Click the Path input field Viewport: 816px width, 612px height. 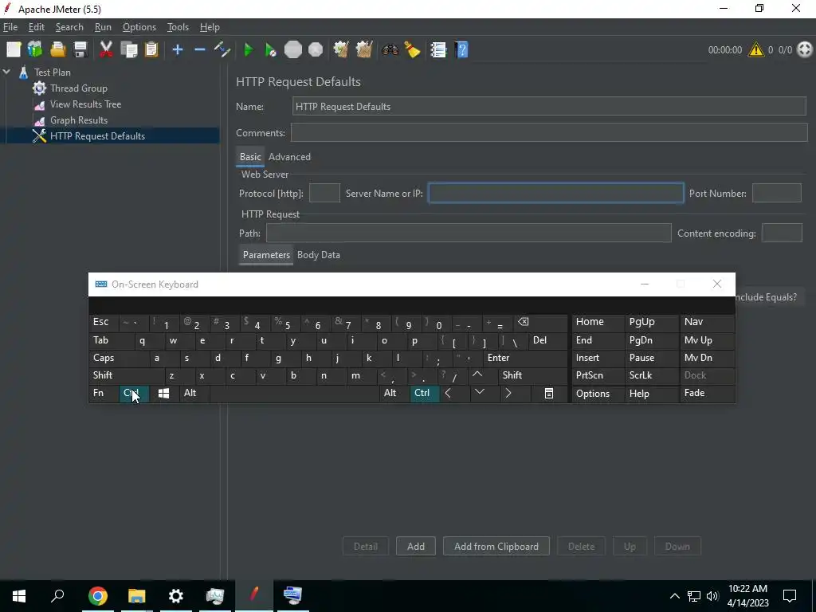[x=469, y=233]
